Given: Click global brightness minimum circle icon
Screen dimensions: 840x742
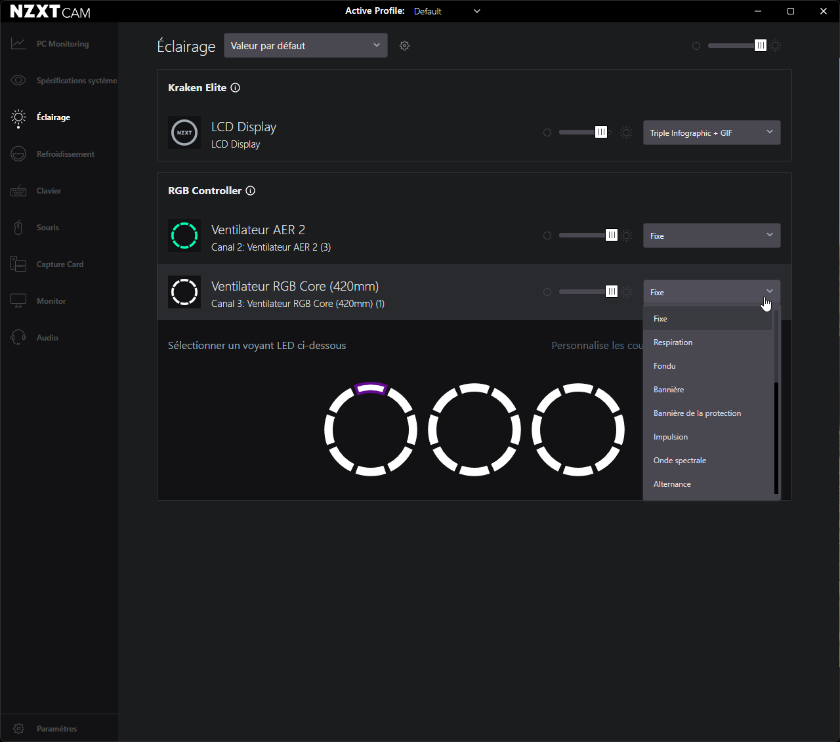Looking at the screenshot, I should 696,46.
